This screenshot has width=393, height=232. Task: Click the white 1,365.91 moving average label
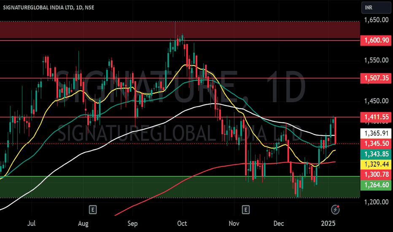tap(376, 133)
